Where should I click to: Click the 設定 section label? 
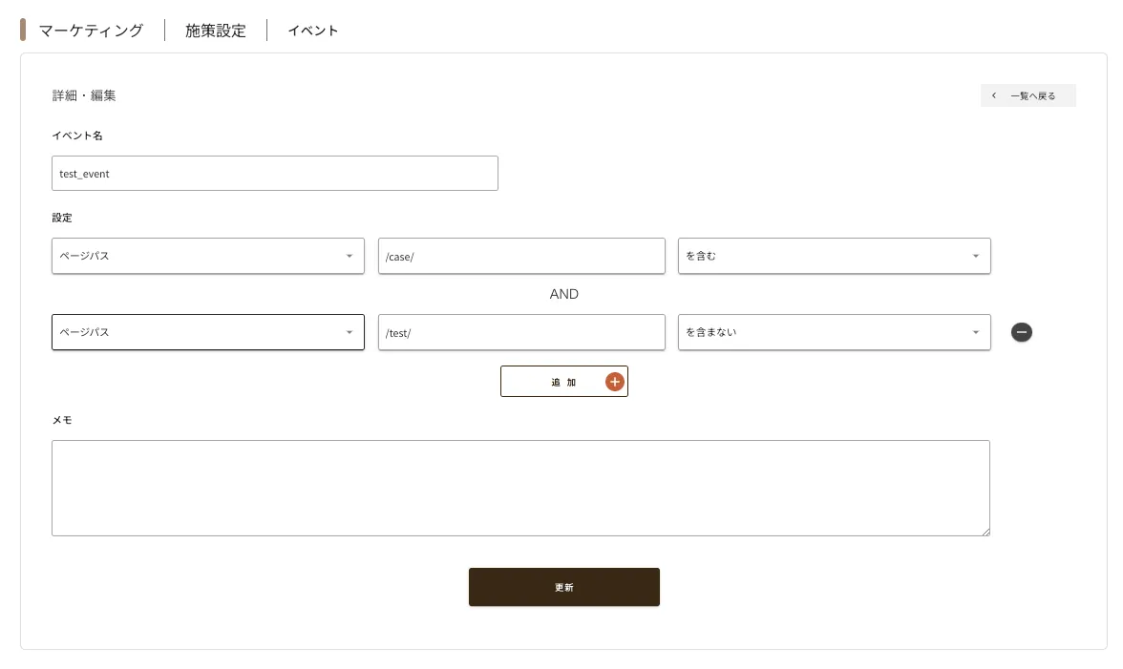[62, 218]
